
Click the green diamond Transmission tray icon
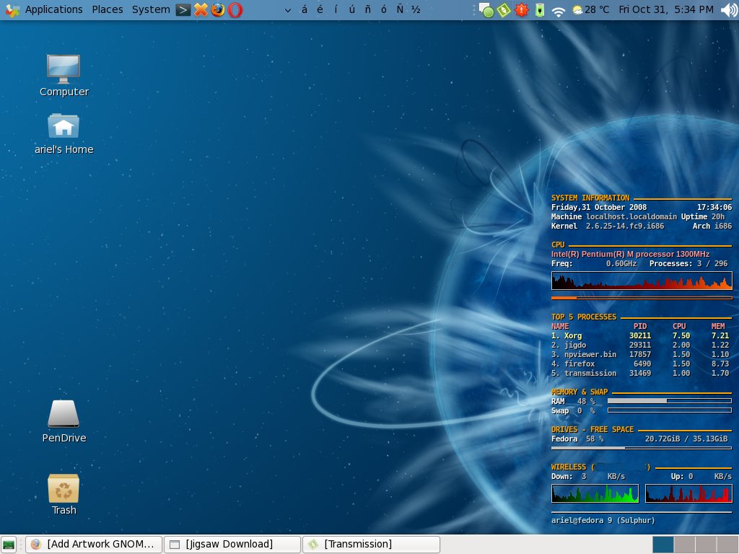(x=504, y=10)
